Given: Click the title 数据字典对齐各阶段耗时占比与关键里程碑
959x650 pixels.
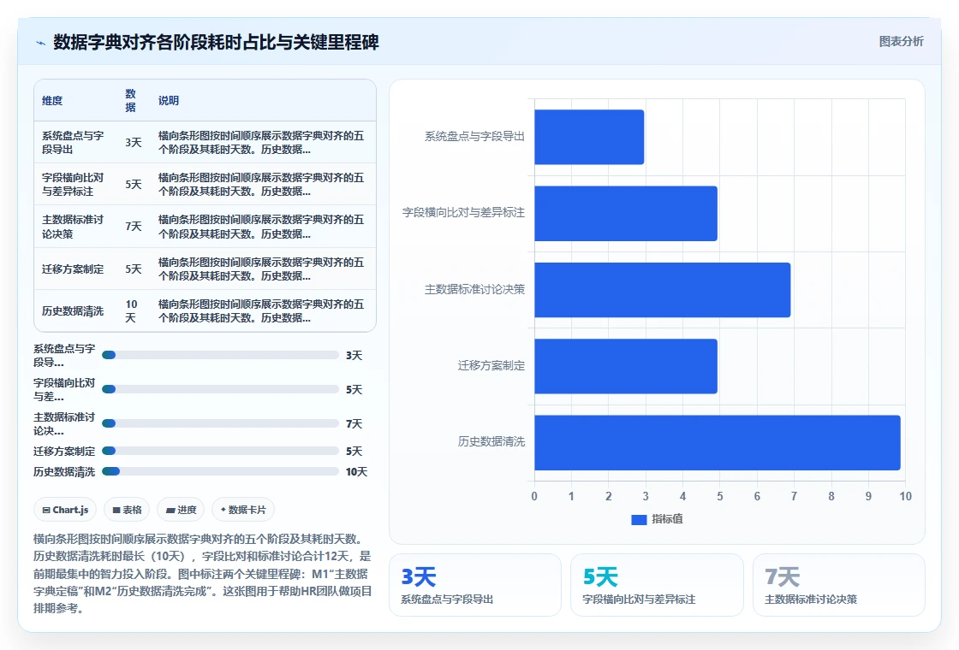Looking at the screenshot, I should pos(216,42).
